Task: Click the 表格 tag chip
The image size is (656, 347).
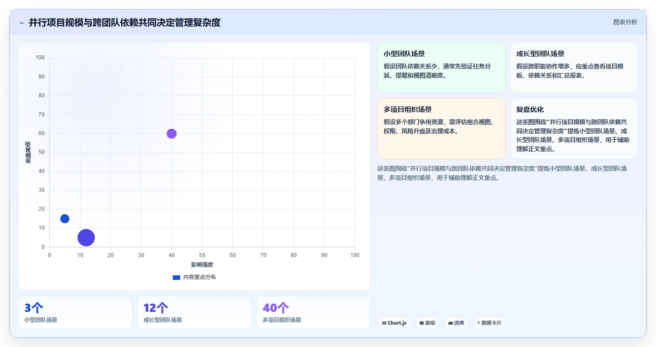Action: click(427, 323)
